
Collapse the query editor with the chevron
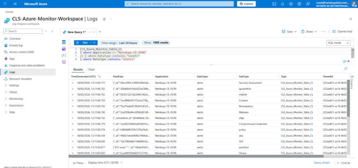(x=349, y=61)
